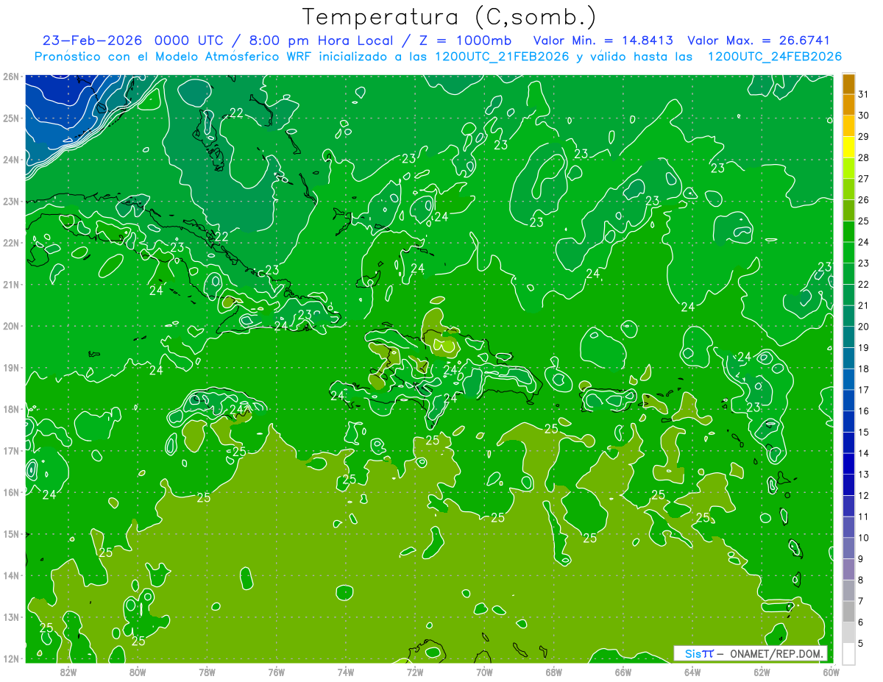Click the '26N' latitude label
The width and height of the screenshot is (883, 682).
pos(10,77)
